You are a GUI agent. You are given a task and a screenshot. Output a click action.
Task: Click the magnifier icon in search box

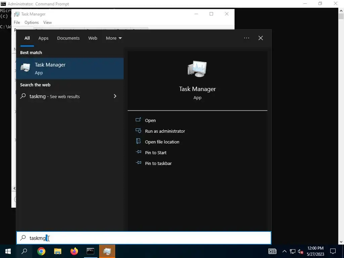pyautogui.click(x=23, y=238)
